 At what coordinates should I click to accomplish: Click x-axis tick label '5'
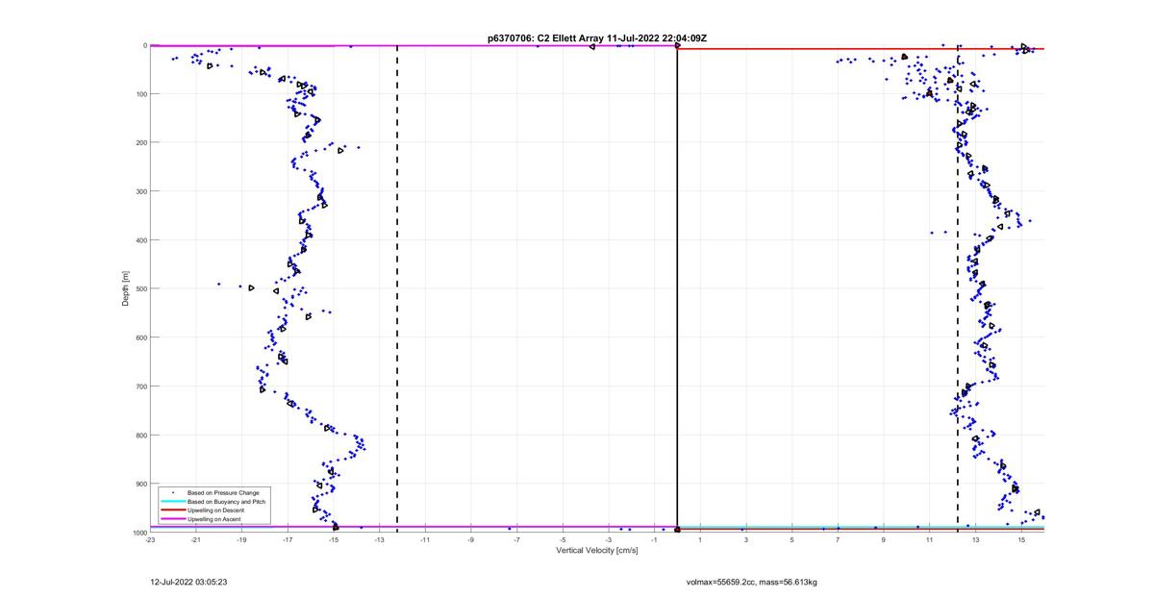(792, 540)
